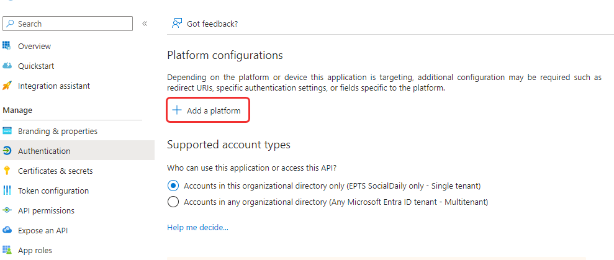Click the API permissions icon

coord(7,210)
